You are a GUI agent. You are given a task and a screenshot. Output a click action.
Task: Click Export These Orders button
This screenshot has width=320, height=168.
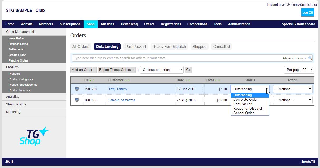[117, 70]
